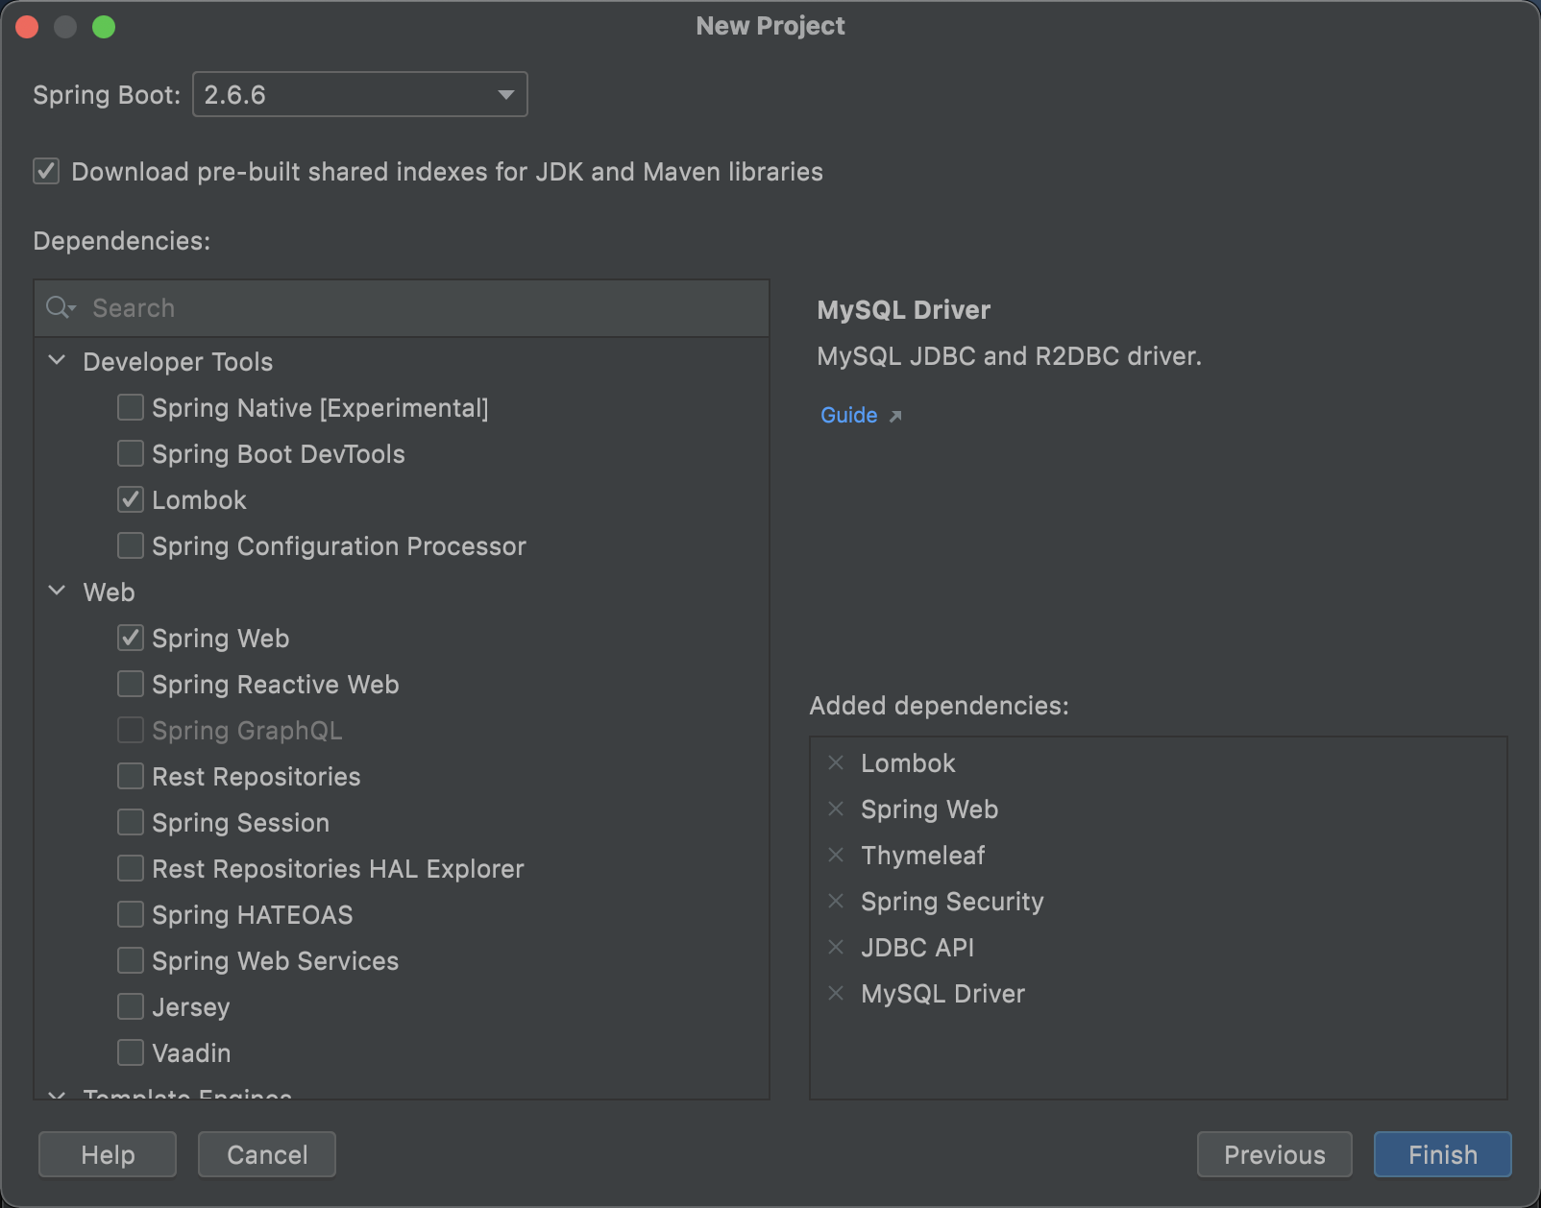1541x1208 pixels.
Task: Check Spring Reactive Web
Action: [131, 684]
